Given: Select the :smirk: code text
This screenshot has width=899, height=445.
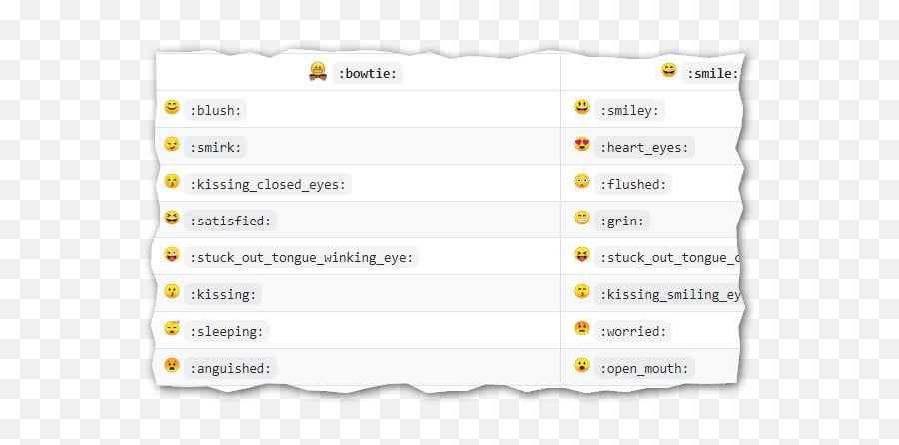Looking at the screenshot, I should [x=215, y=148].
